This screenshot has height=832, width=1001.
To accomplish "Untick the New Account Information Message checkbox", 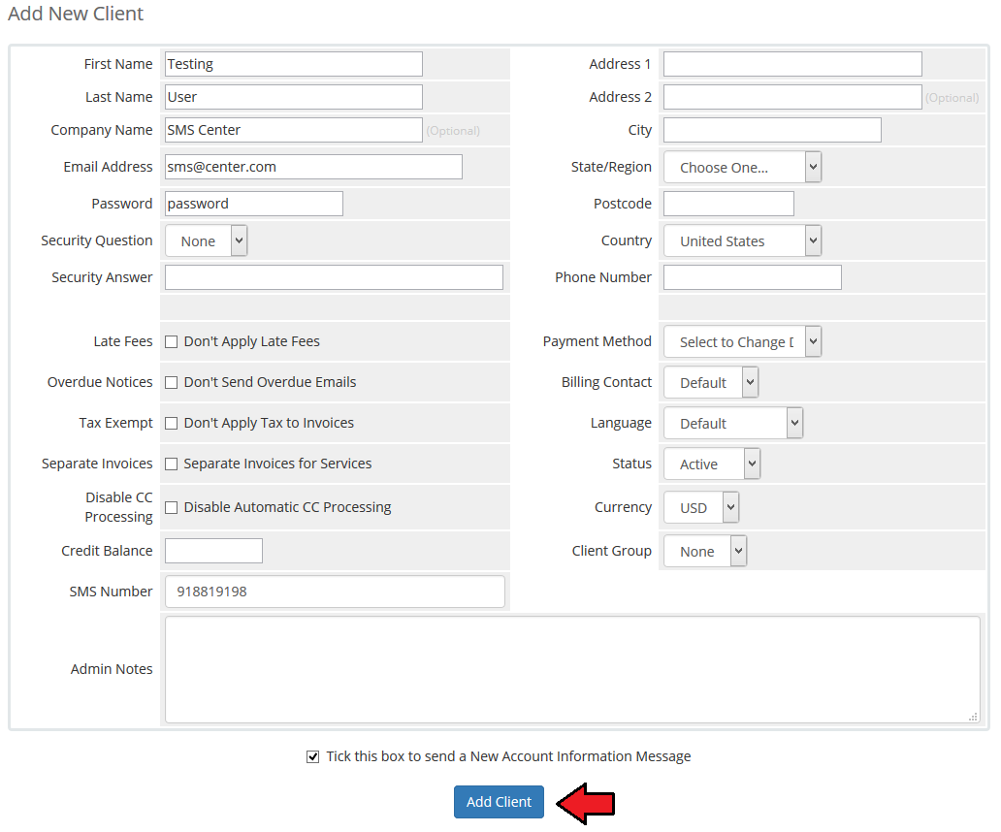I will point(312,757).
